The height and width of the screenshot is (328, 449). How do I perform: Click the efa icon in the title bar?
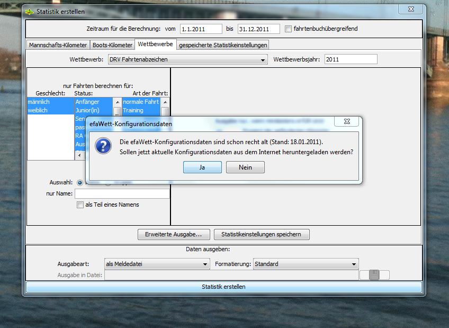click(30, 12)
